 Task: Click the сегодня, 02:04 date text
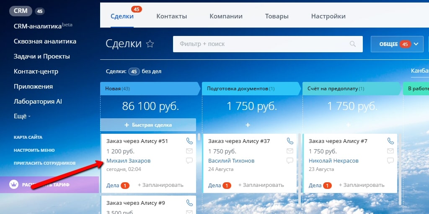[x=124, y=169]
